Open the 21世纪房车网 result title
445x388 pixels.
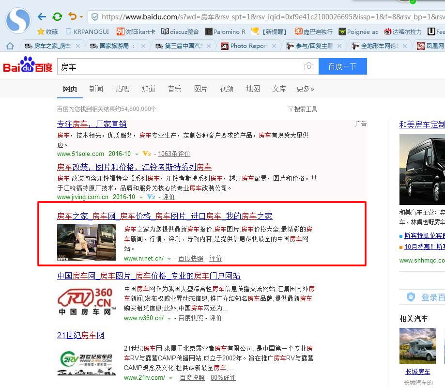click(80, 335)
